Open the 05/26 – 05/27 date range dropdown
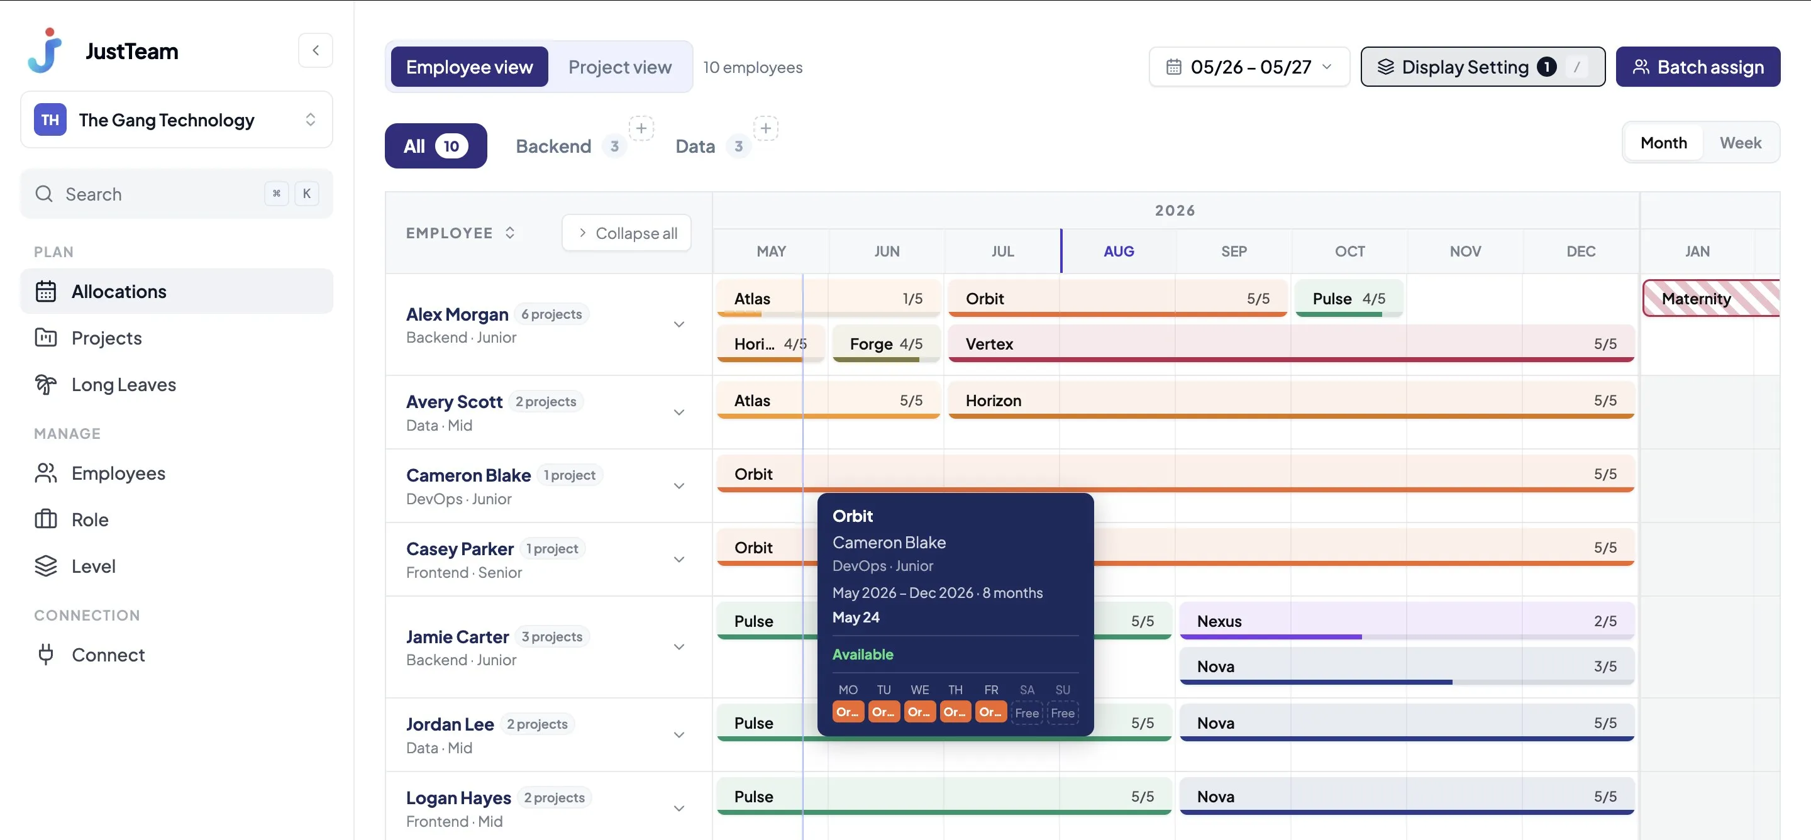Screen dimensions: 1811x840 pyautogui.click(x=1249, y=67)
